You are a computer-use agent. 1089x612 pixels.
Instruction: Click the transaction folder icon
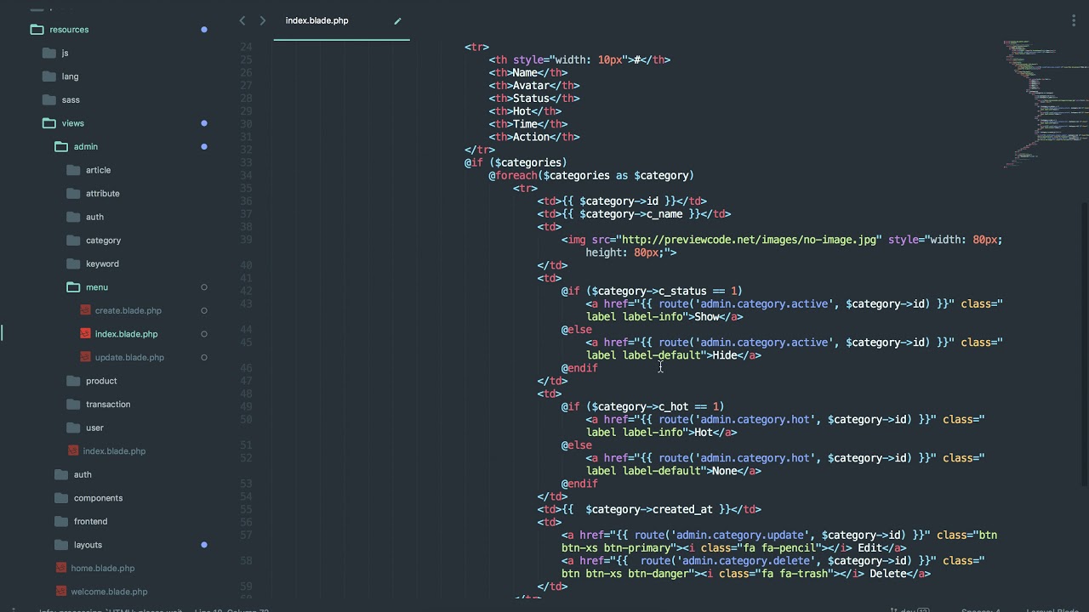point(73,405)
